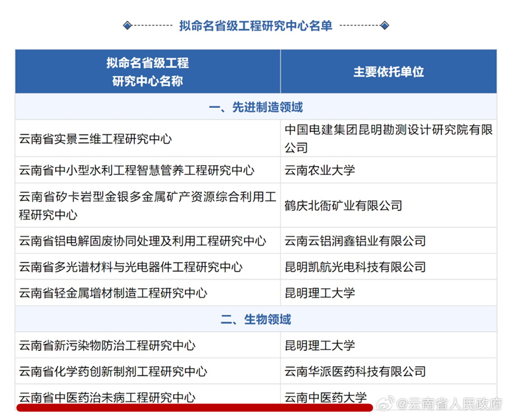Select 云南省多光谱材料与光电器件工程研究中心
The image size is (507, 416).
click(148, 267)
